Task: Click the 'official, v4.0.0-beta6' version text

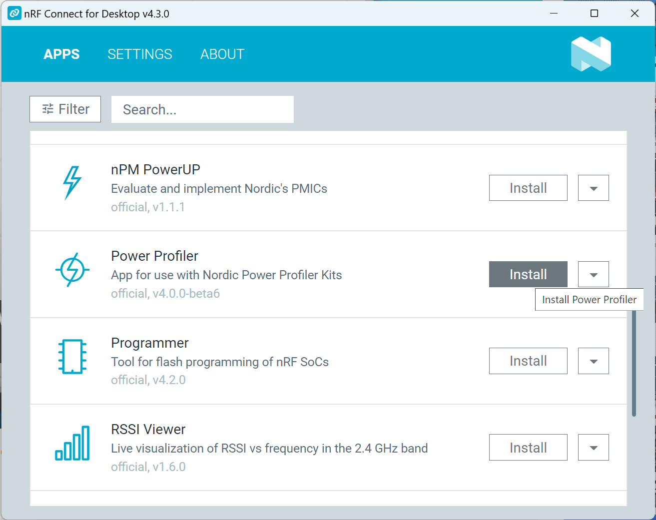Action: [165, 293]
